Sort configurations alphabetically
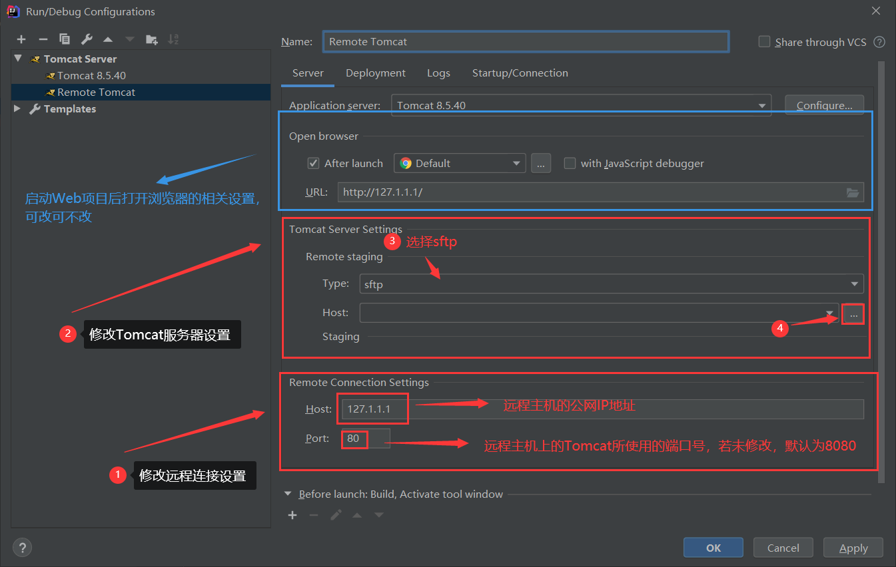The width and height of the screenshot is (896, 567). coord(173,39)
